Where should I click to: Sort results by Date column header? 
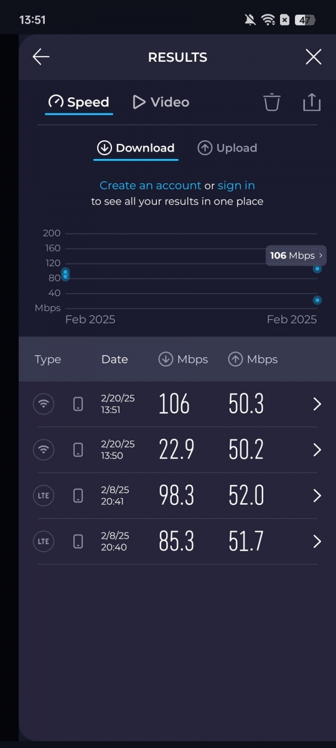114,359
